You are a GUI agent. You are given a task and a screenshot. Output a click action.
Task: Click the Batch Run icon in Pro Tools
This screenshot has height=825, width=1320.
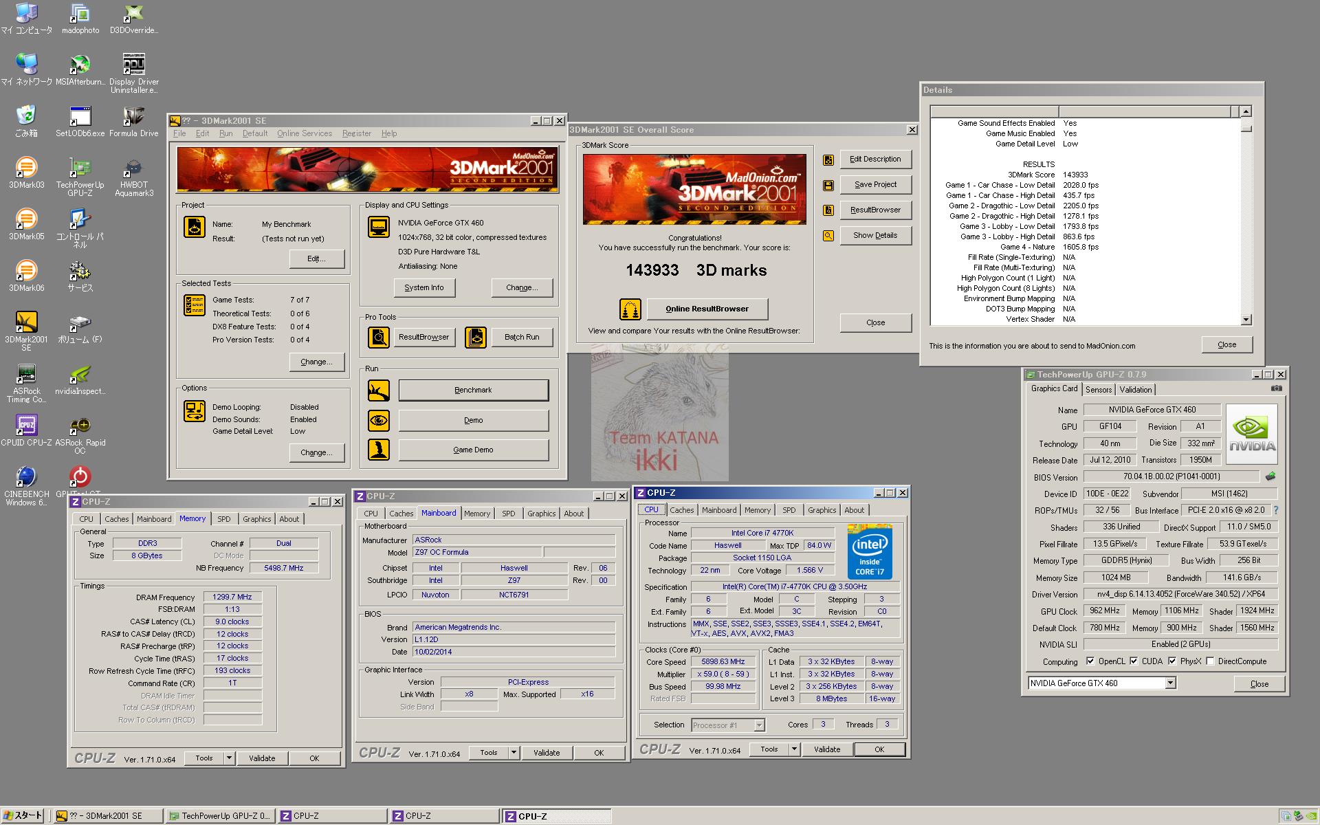(476, 337)
